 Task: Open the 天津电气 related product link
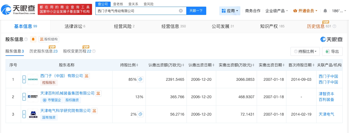point(327,114)
